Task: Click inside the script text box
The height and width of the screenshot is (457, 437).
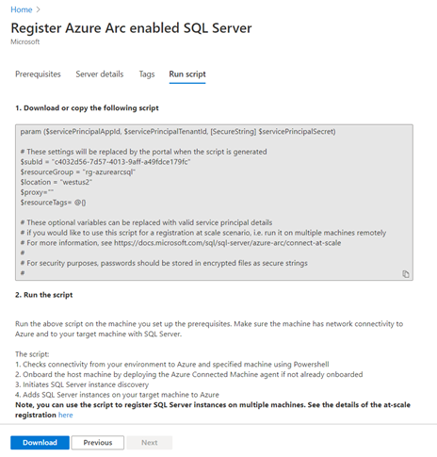Action: click(214, 203)
